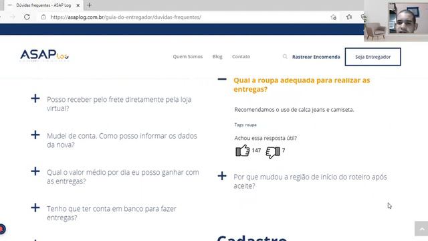The width and height of the screenshot is (428, 241).
Task: Click the webcam video overlay thumbnail
Action: (396, 21)
